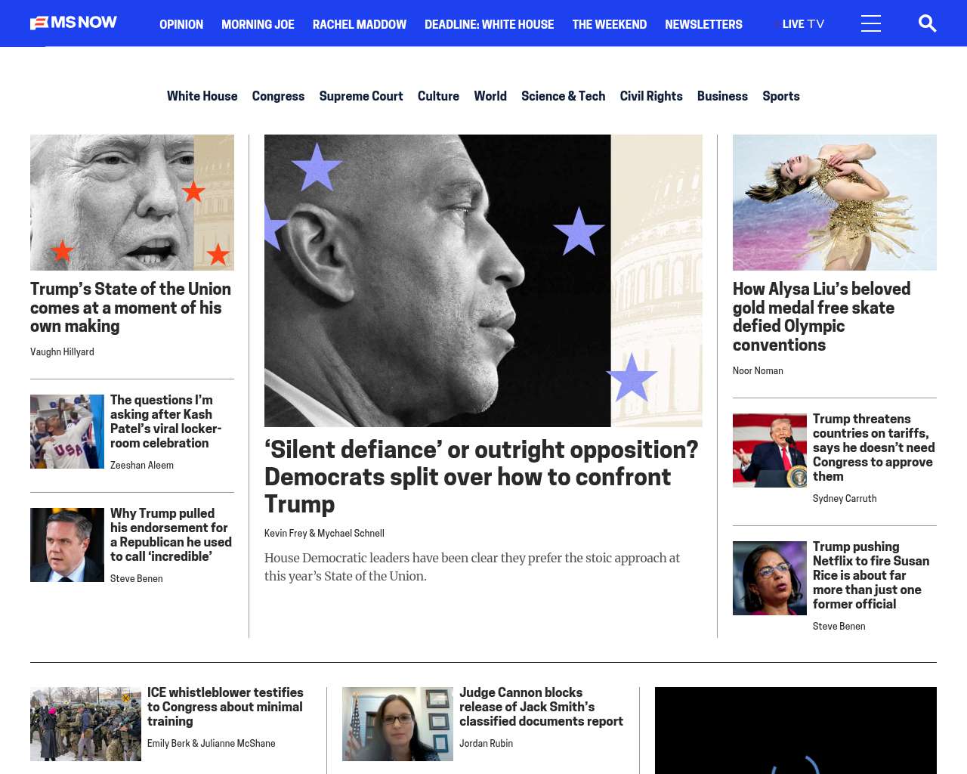
Task: Watch LIVE TV in the header
Action: 803,24
